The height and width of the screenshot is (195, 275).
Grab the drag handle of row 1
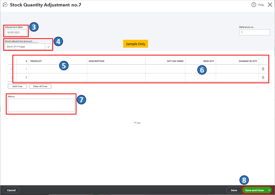[11, 69]
